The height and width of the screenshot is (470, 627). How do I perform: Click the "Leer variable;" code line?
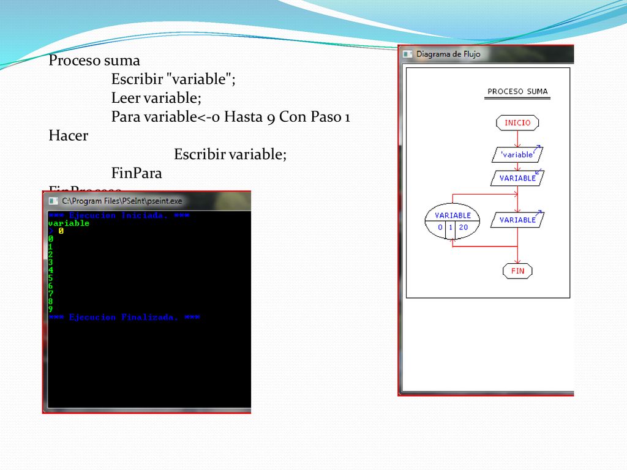click(156, 98)
